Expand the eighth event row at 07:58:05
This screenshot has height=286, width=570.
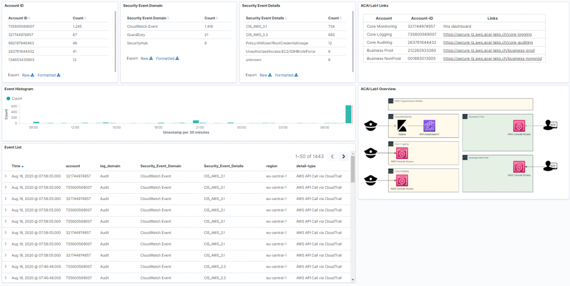click(6, 255)
